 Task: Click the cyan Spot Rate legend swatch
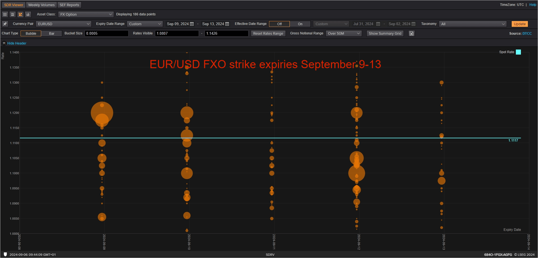518,52
